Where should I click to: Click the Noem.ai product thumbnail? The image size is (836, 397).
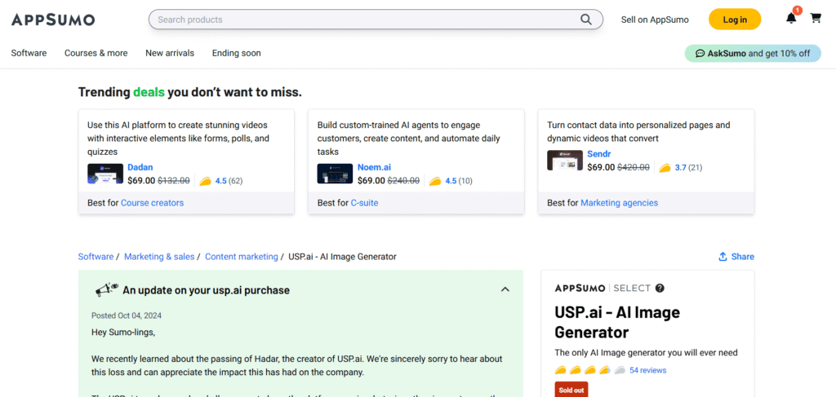pyautogui.click(x=335, y=174)
